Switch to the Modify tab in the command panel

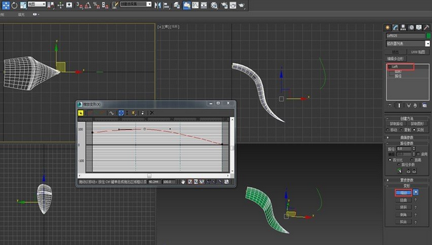pyautogui.click(x=395, y=27)
